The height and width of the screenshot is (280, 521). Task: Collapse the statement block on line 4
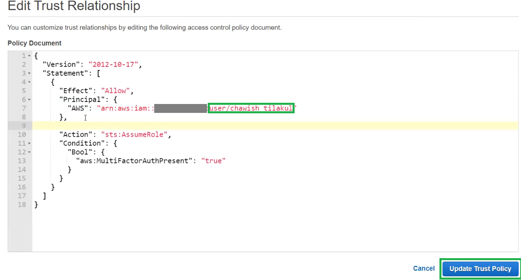click(28, 82)
